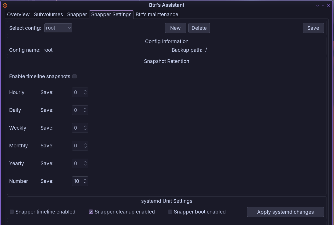Open the Select config dropdown
This screenshot has width=334, height=225.
point(58,28)
